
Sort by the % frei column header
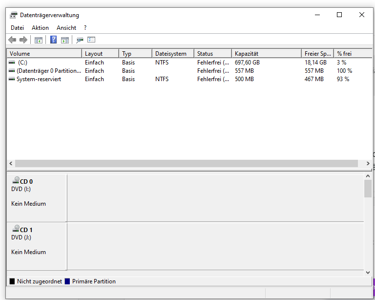tap(353, 54)
